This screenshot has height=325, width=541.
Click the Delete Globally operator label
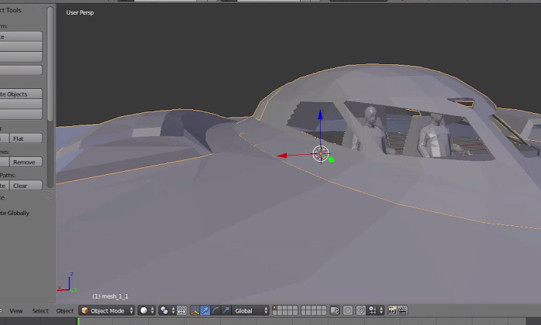tap(15, 213)
